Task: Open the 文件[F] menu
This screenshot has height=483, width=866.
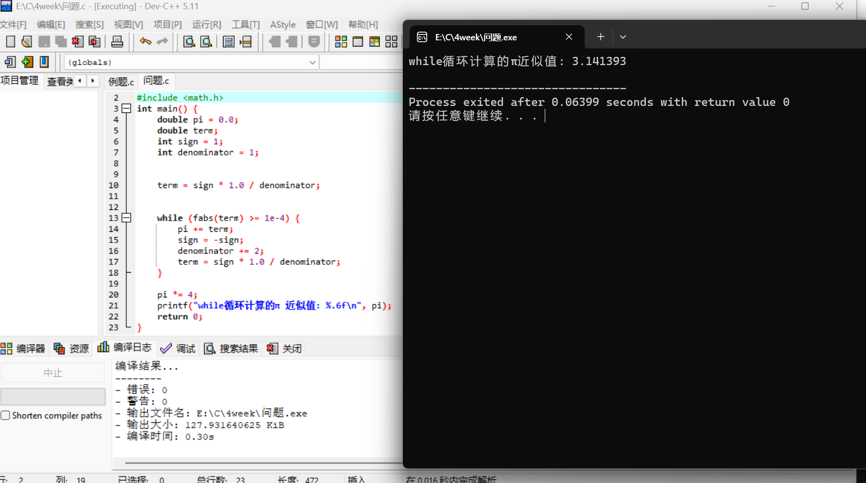Action: pyautogui.click(x=13, y=25)
